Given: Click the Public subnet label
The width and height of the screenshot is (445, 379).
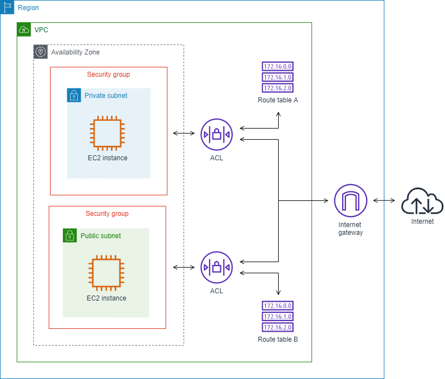Looking at the screenshot, I should coord(101,236).
